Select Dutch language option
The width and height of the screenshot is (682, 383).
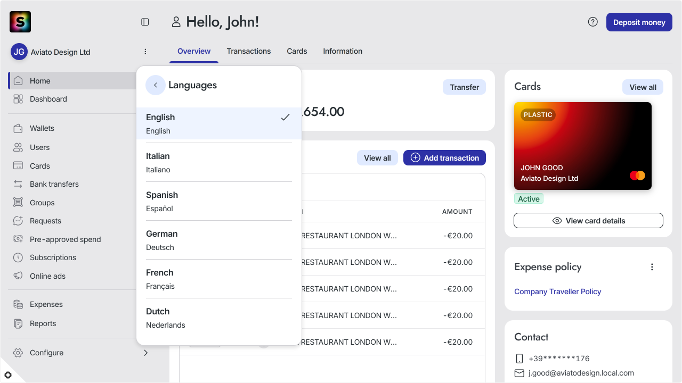(219, 318)
